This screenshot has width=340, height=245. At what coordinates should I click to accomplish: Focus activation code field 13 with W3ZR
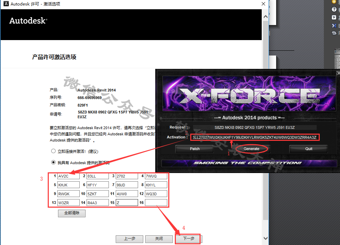pyautogui.click(x=68, y=203)
